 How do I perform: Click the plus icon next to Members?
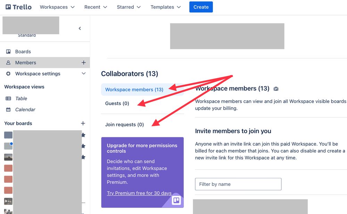(83, 62)
